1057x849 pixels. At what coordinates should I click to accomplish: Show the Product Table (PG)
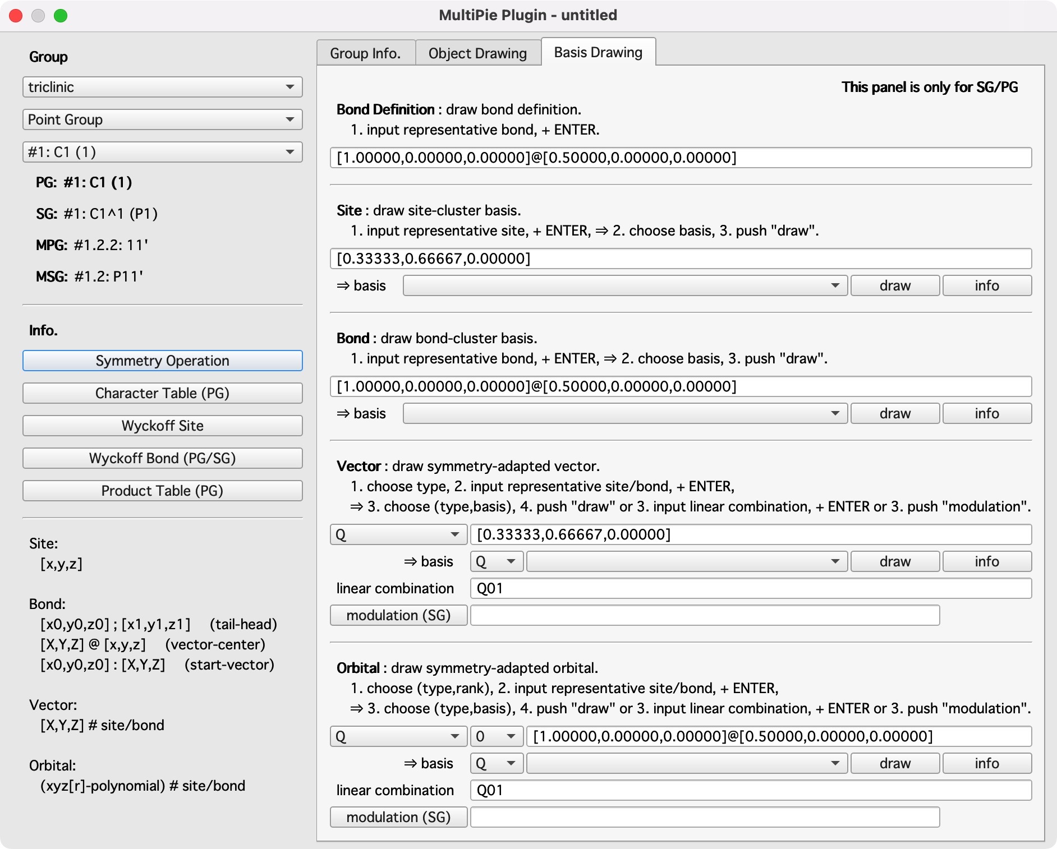(162, 491)
